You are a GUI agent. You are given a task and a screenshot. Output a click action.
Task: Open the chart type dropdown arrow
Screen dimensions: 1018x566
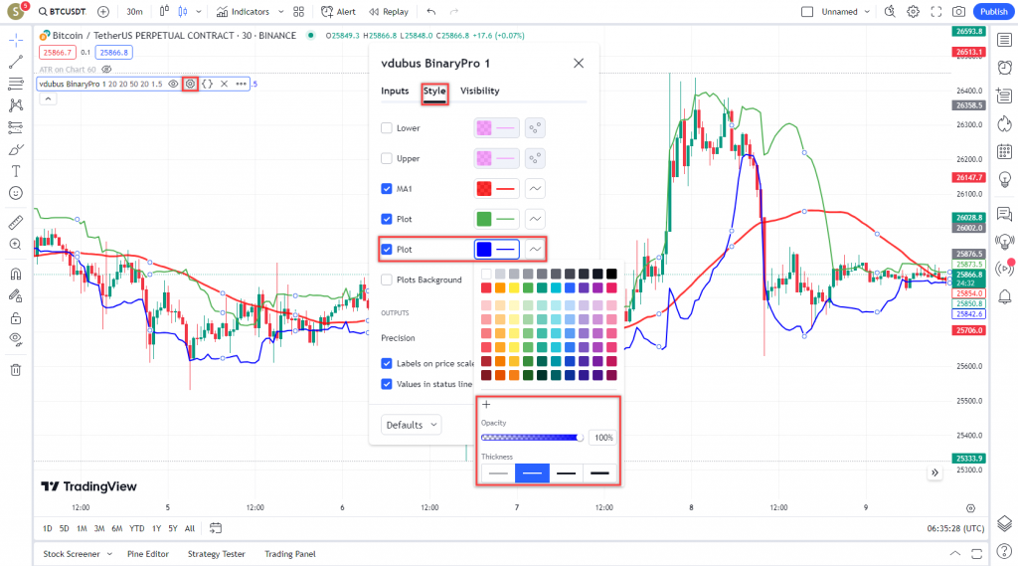click(199, 12)
